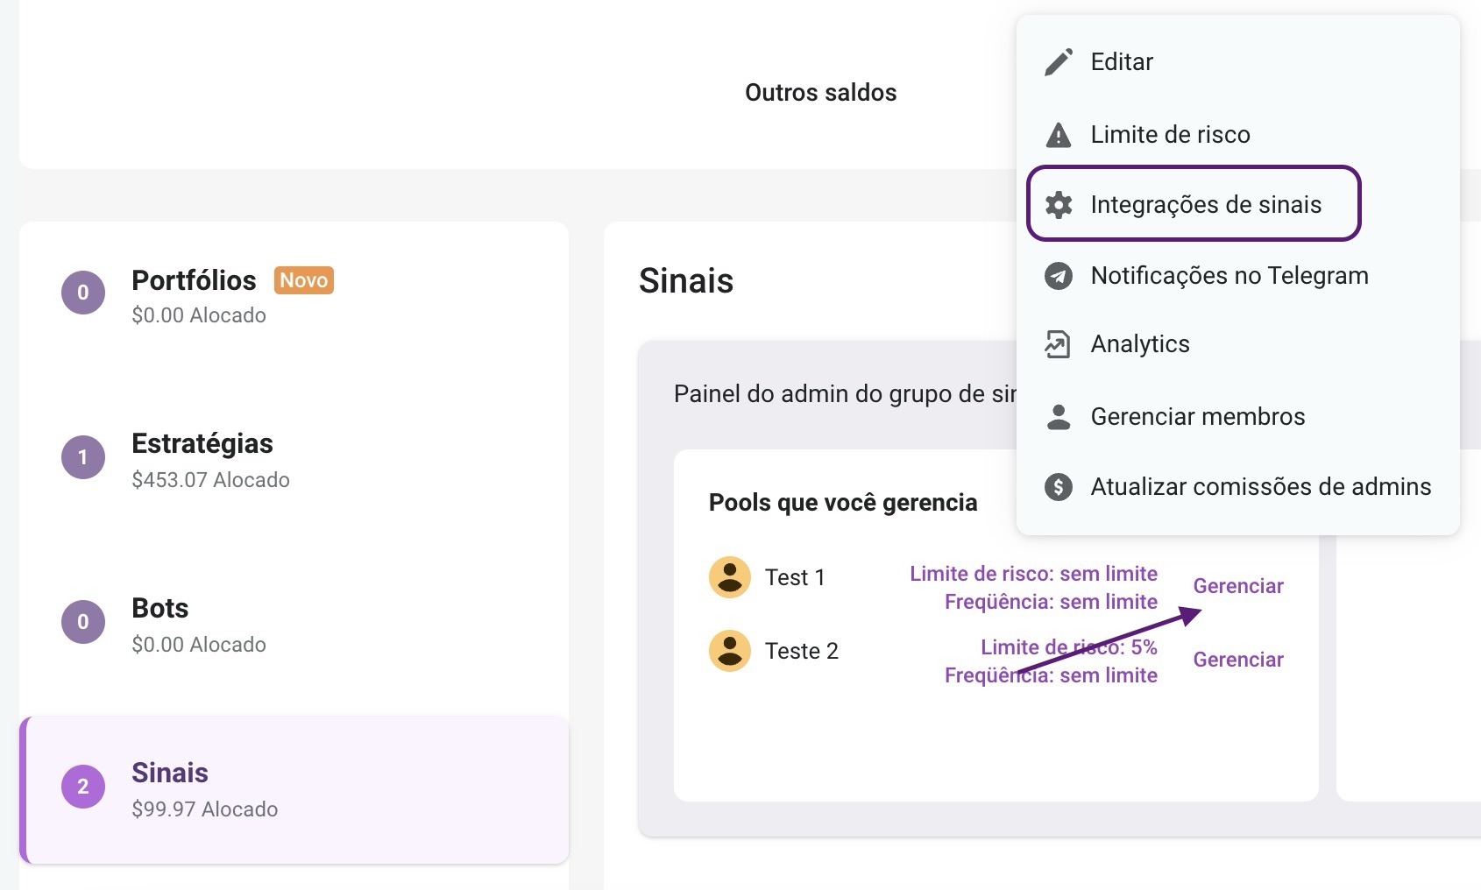The image size is (1481, 890).
Task: Click $0.00 Alocado under Bots
Action: point(199,645)
